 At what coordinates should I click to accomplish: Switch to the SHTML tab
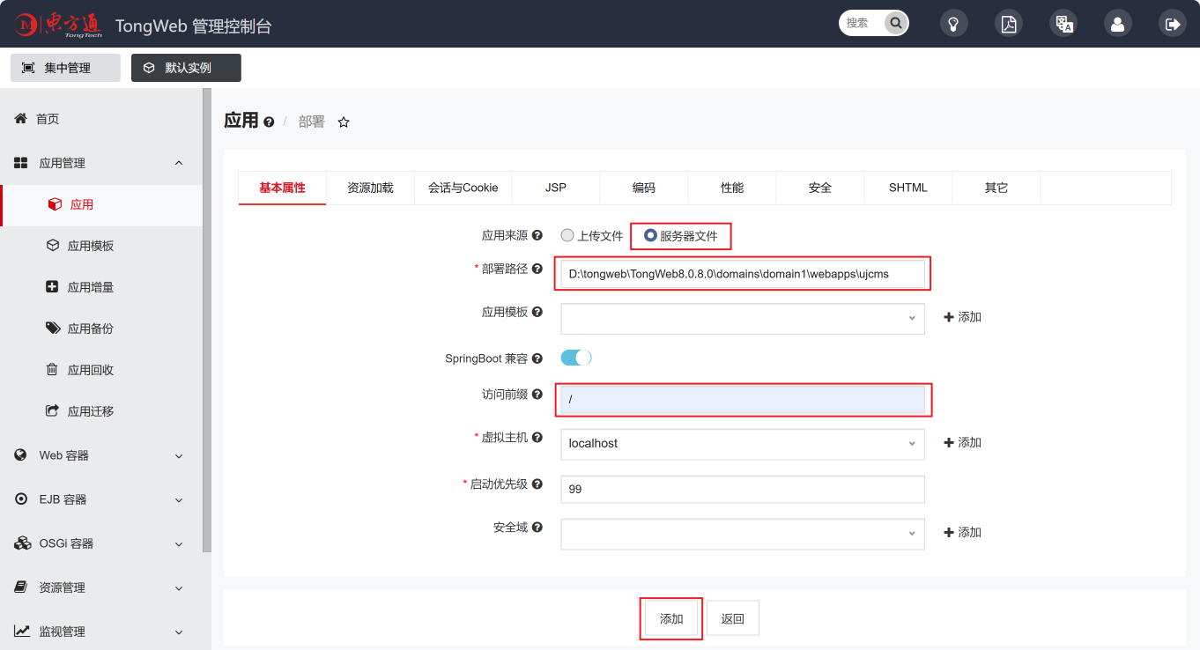coord(908,188)
